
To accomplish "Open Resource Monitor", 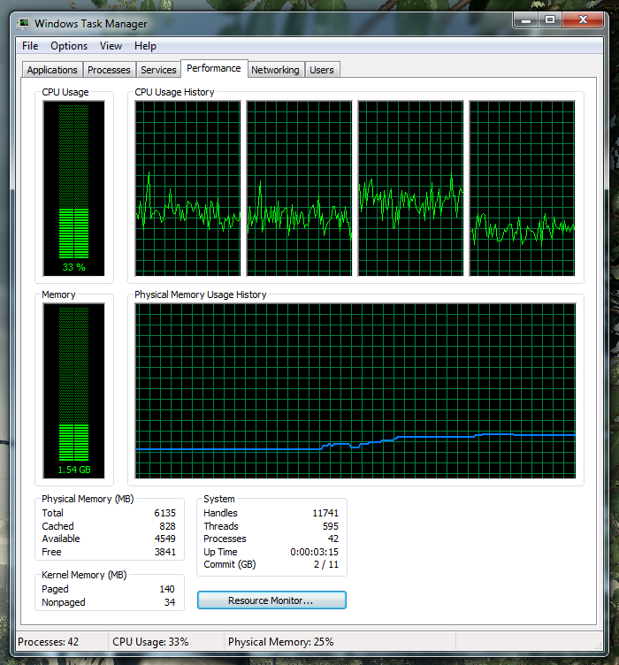I will [x=271, y=600].
